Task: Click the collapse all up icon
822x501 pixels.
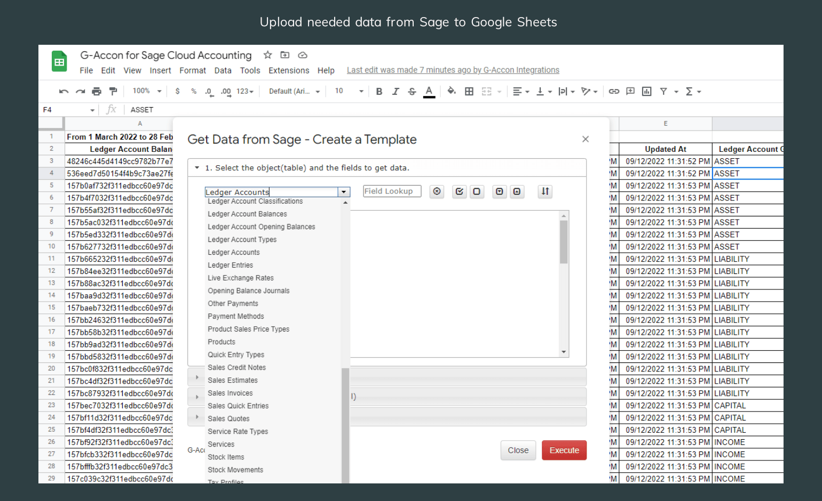Action: [517, 191]
